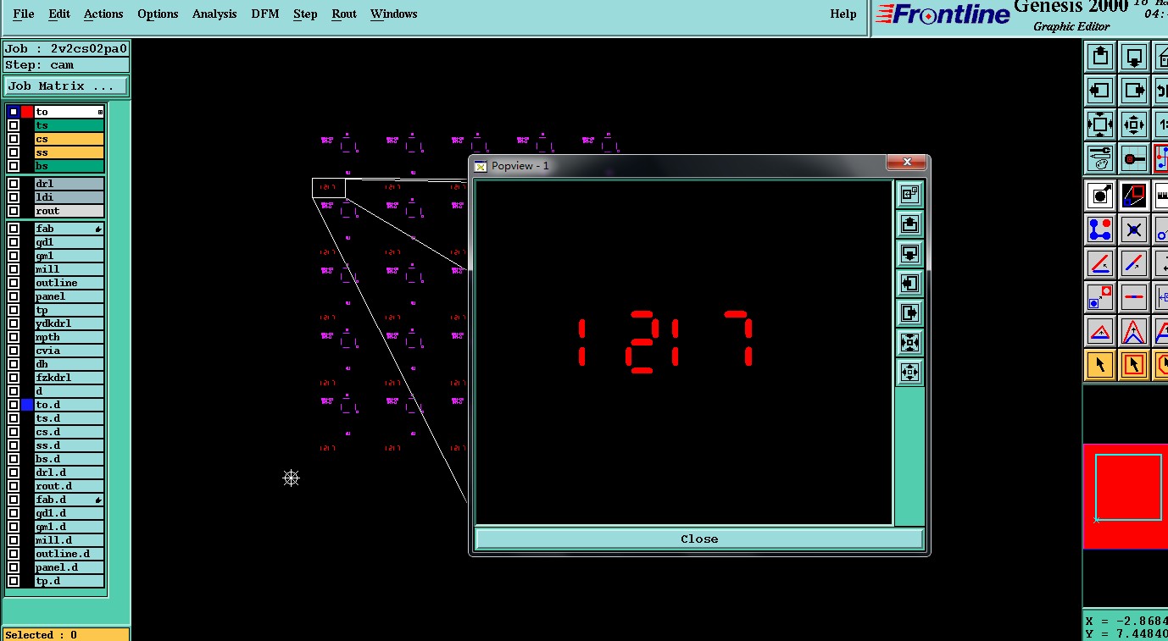Click Popview window sync icon at top
Image resolution: width=1168 pixels, height=641 pixels.
point(909,195)
